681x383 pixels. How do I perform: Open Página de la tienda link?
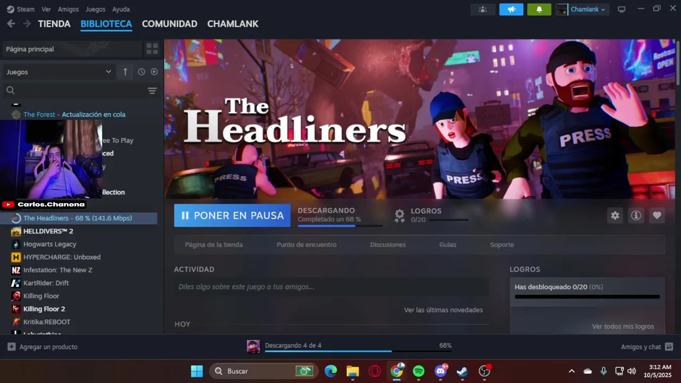(214, 245)
